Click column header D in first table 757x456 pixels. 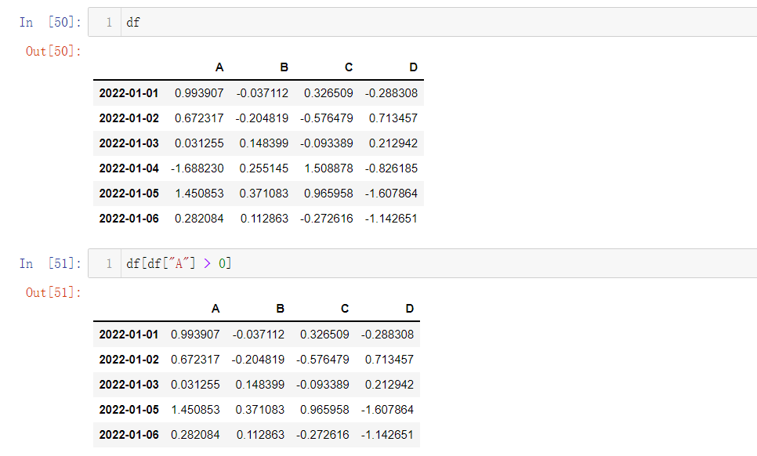[413, 67]
